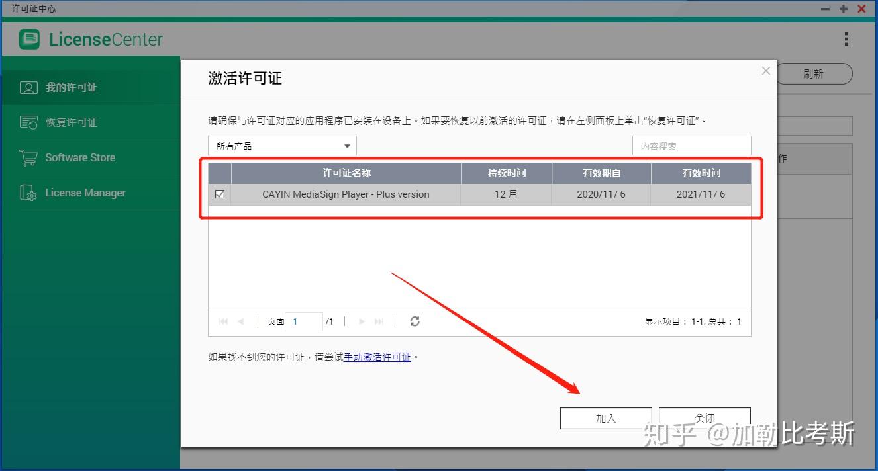
Task: Close the dialog with the 关闭 button
Action: click(x=704, y=417)
